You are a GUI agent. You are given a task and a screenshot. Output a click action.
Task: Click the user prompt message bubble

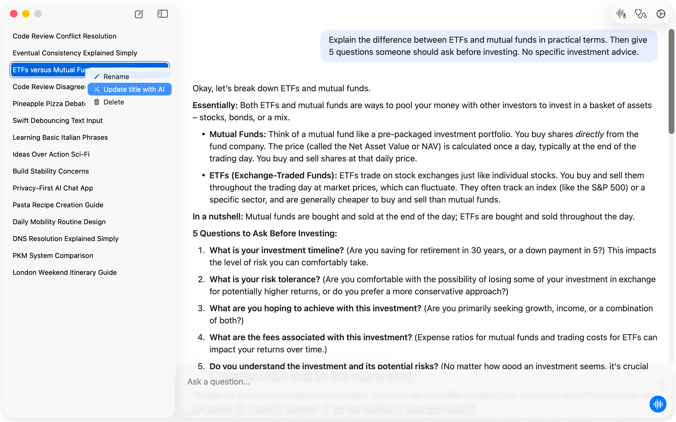coord(489,46)
